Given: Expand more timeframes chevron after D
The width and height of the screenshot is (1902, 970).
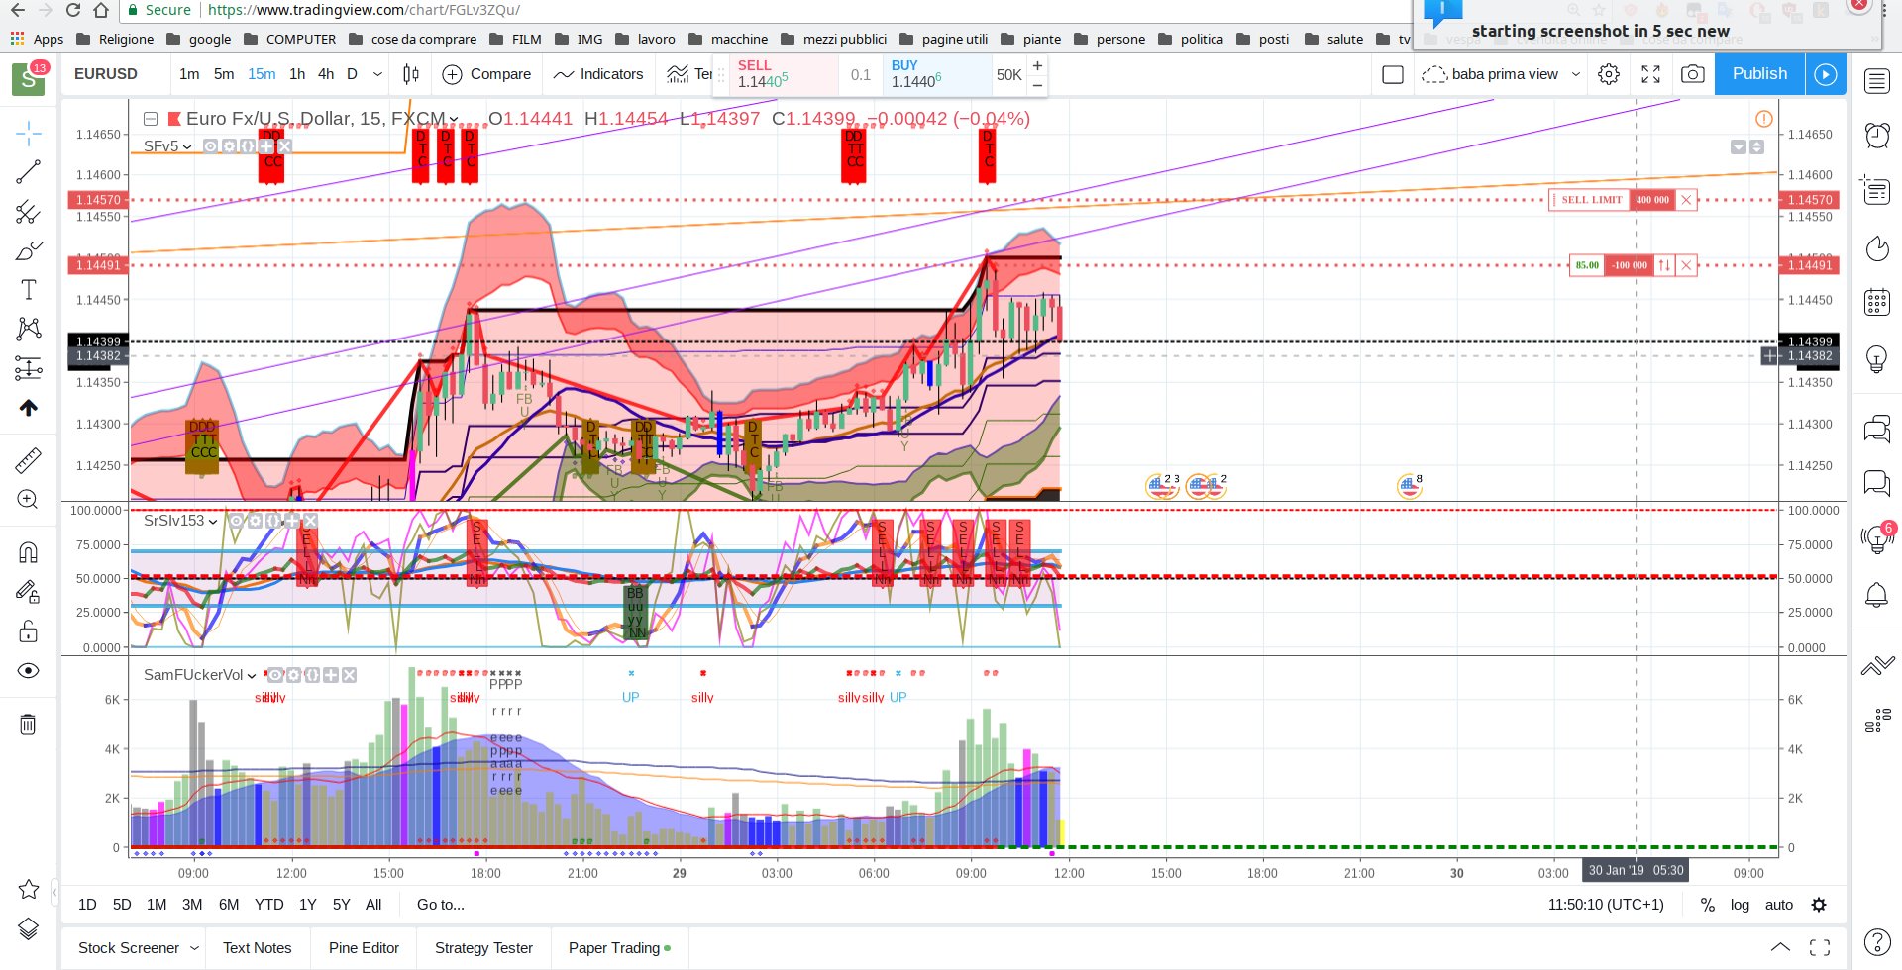Looking at the screenshot, I should pos(377,74).
